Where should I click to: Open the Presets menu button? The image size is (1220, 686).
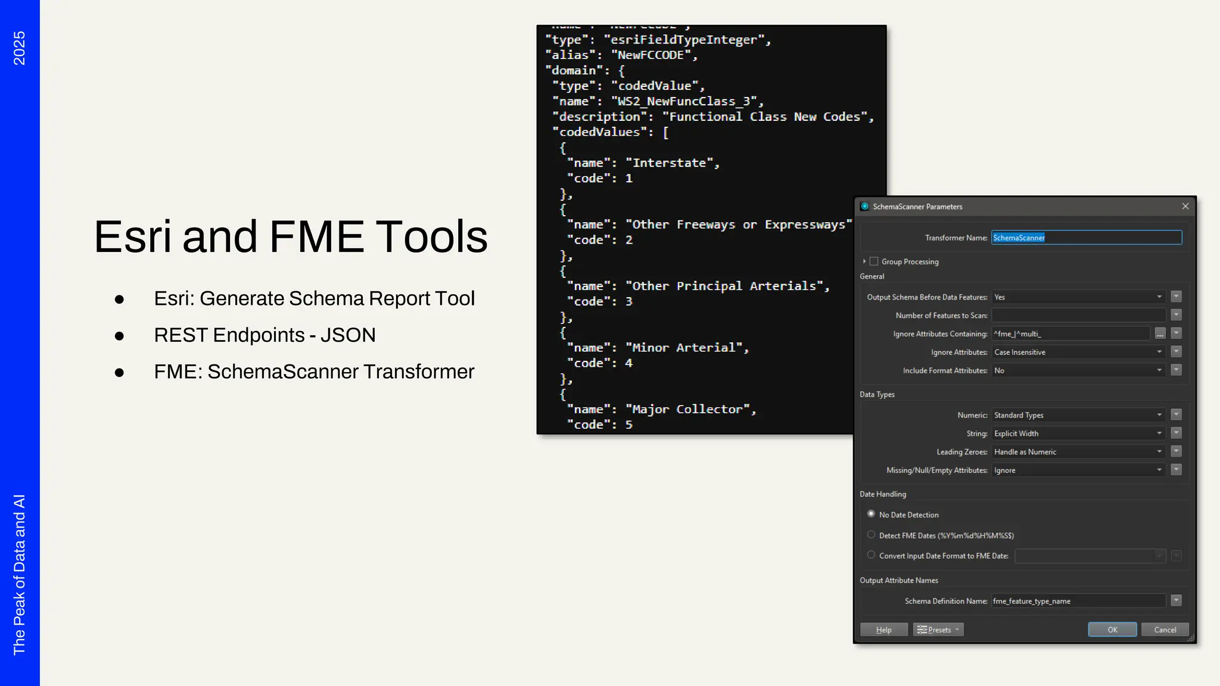click(938, 630)
